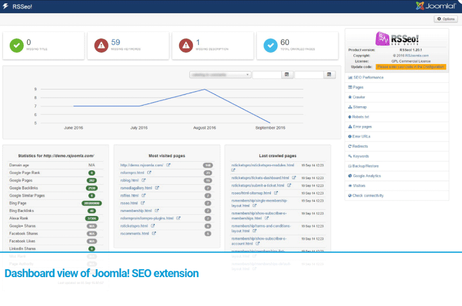Open the rsseo.html page link

coord(129,203)
